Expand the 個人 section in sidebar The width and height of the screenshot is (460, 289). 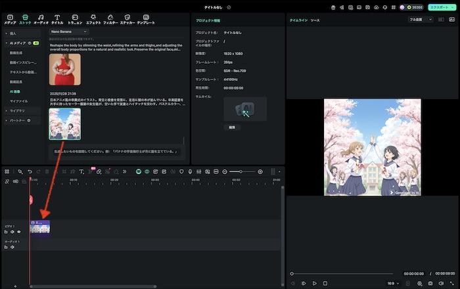pyautogui.click(x=22, y=33)
